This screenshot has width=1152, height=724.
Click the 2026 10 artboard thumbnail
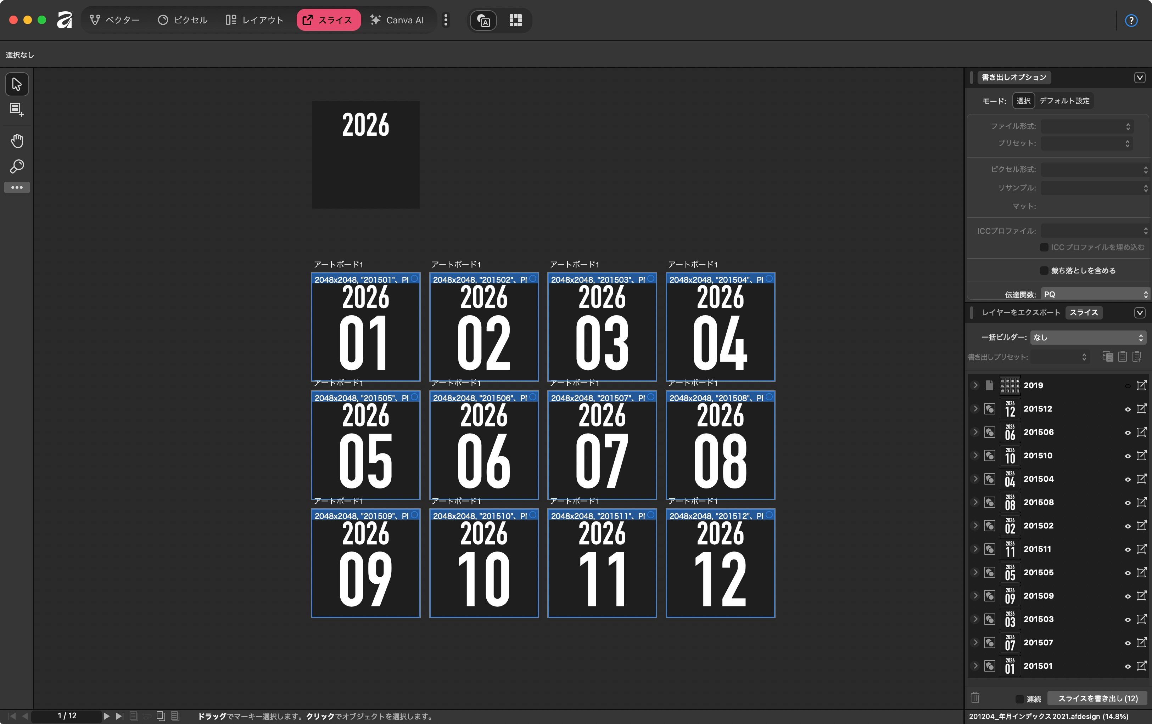coord(484,563)
